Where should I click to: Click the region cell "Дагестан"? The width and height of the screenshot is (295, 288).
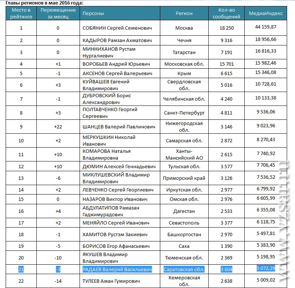184,211
